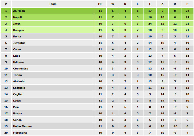Click the P points column header
The image size is (194, 136).
[x=187, y=4]
